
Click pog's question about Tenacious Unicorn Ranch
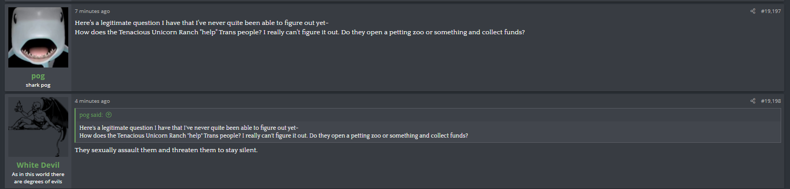(x=300, y=32)
